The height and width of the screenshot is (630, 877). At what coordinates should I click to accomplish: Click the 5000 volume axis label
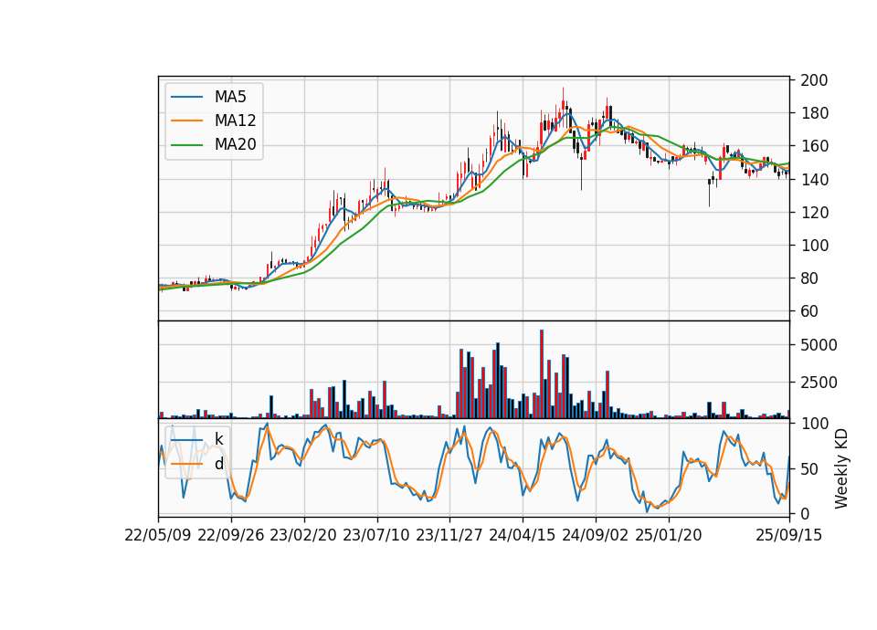click(x=819, y=345)
